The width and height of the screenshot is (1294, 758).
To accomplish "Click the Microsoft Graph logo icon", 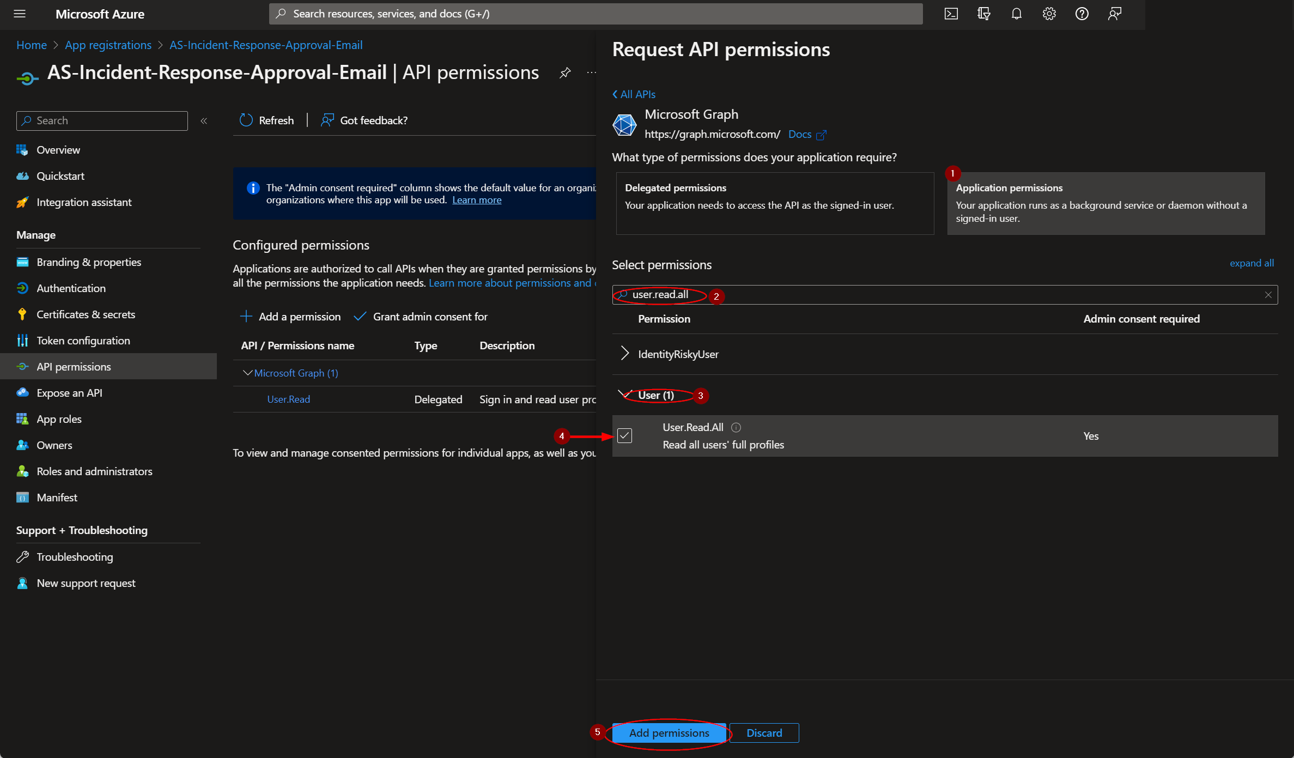I will click(624, 125).
